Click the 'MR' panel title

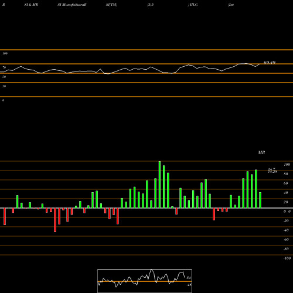[261, 152]
